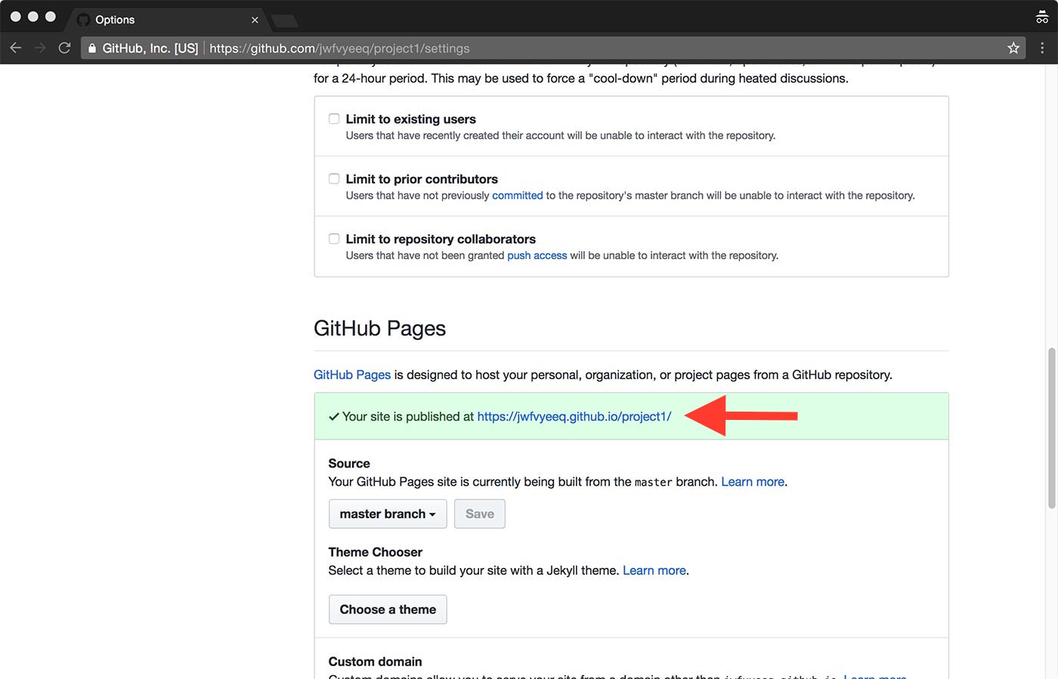Open a new browser tab
1058x679 pixels.
(284, 20)
